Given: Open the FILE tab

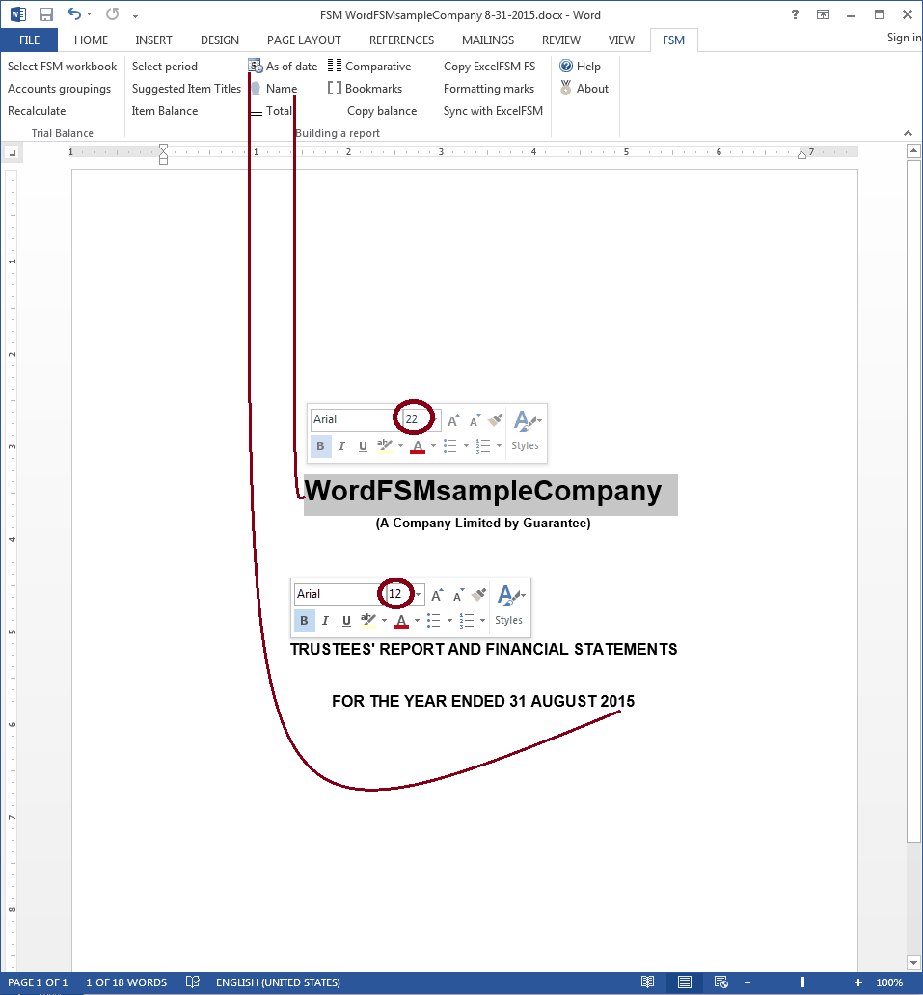Looking at the screenshot, I should click(x=29, y=40).
